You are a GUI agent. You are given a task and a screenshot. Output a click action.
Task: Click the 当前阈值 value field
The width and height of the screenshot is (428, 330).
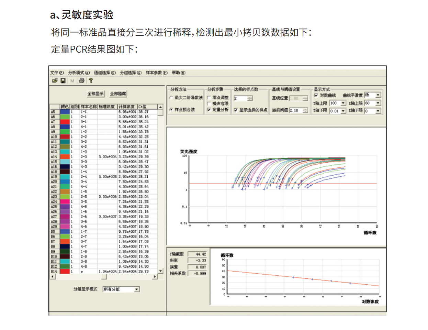(x=295, y=110)
